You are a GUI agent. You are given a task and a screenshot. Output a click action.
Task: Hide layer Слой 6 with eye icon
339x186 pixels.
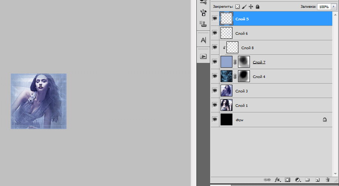tap(215, 33)
